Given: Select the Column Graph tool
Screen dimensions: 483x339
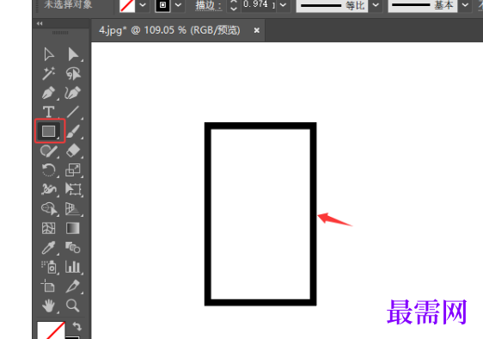Looking at the screenshot, I should pyautogui.click(x=73, y=267).
